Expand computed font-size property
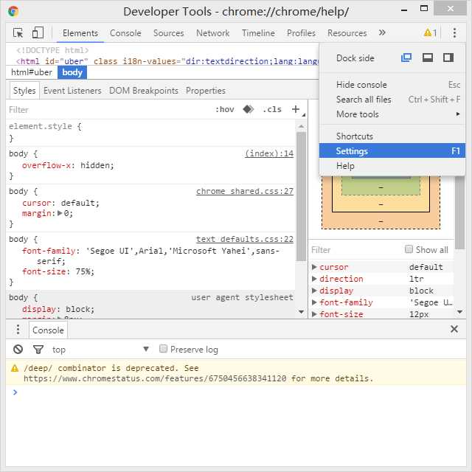The image size is (472, 472). (x=314, y=314)
